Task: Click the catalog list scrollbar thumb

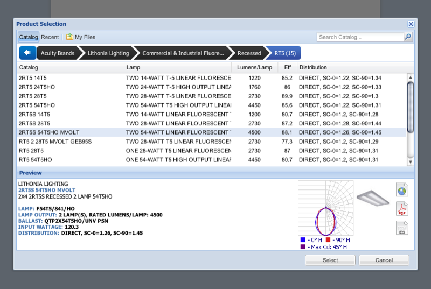Action: 410,107
